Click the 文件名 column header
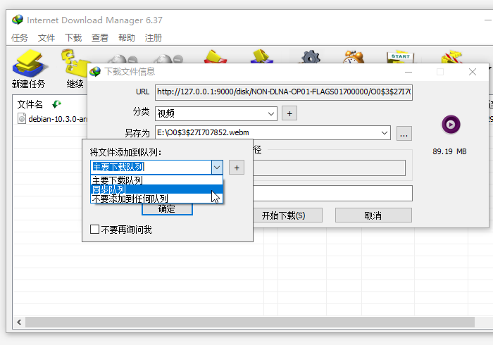This screenshot has width=493, height=345. point(30,104)
